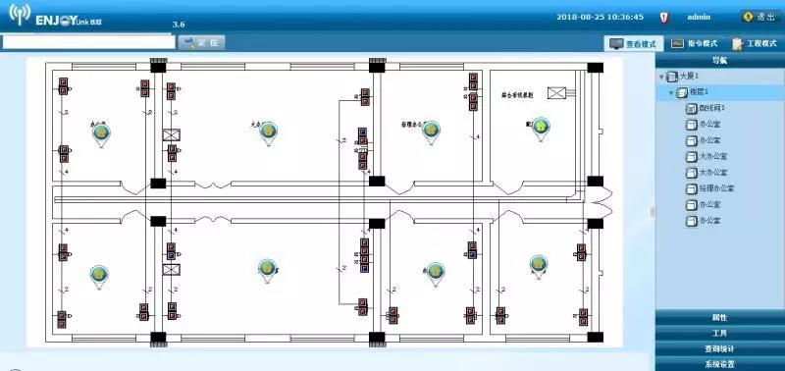Click the red alarm shield icon
Viewport: 785px width, 371px height.
click(x=664, y=18)
